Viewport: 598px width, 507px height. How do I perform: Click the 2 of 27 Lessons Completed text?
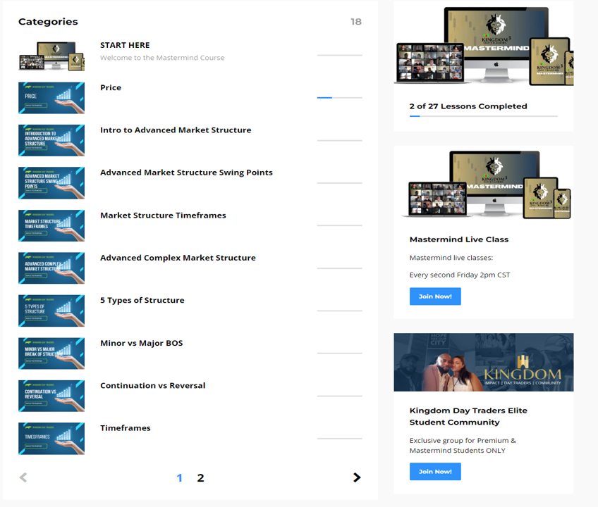(x=468, y=106)
